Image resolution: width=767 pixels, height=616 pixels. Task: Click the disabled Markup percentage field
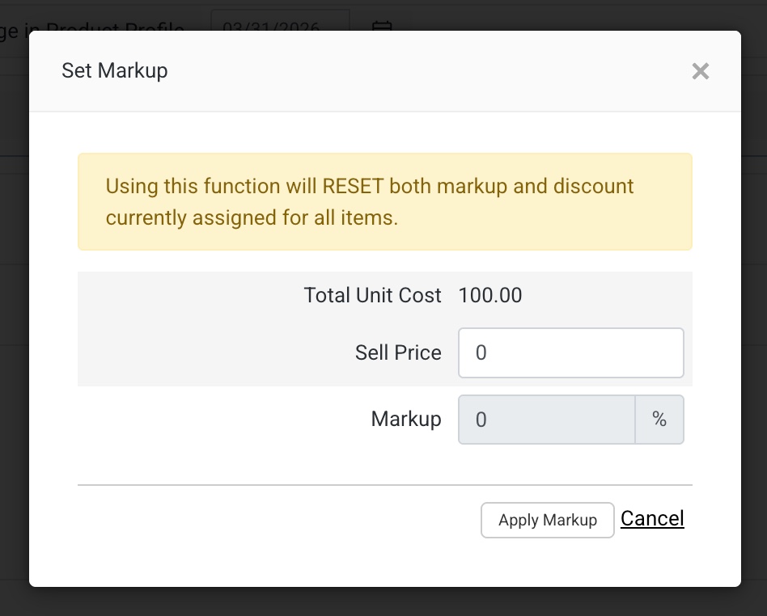tap(546, 420)
